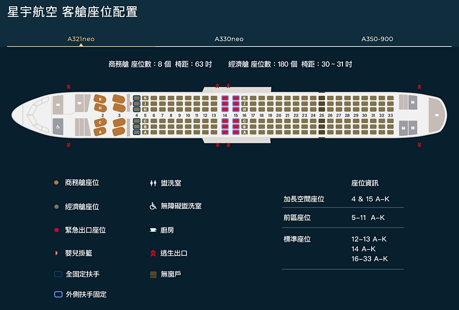Click the dark fixed armrest outline legend icon

coord(58,274)
